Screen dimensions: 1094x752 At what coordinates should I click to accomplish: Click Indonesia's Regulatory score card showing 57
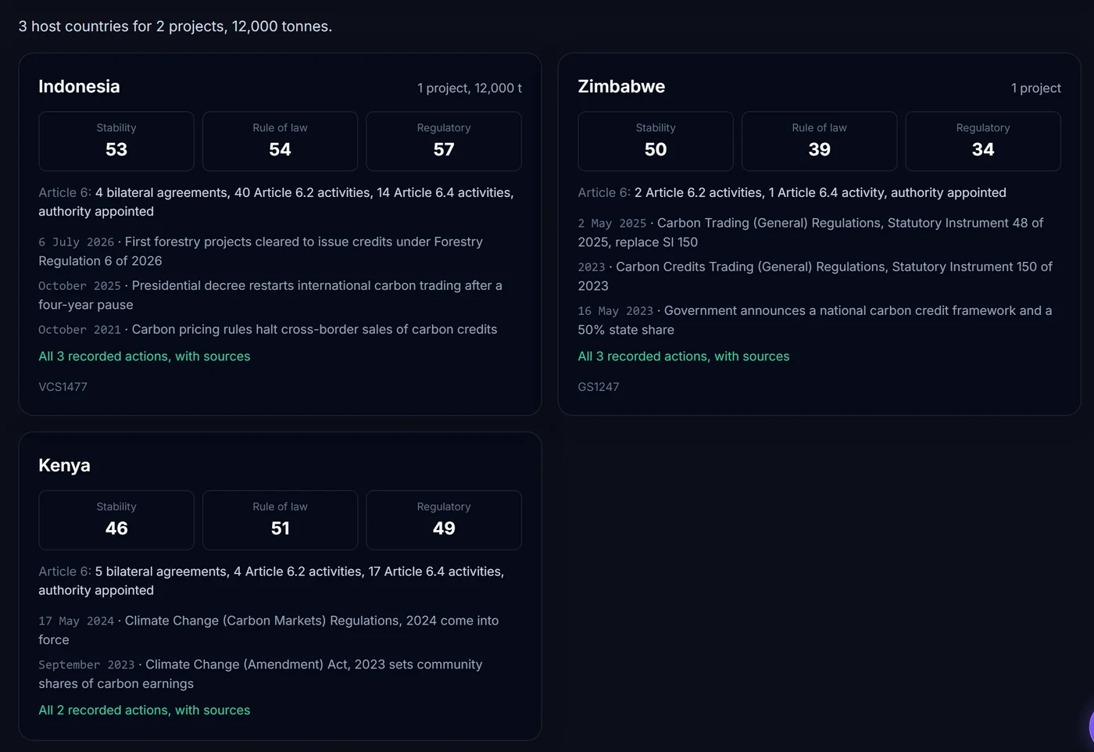click(444, 141)
